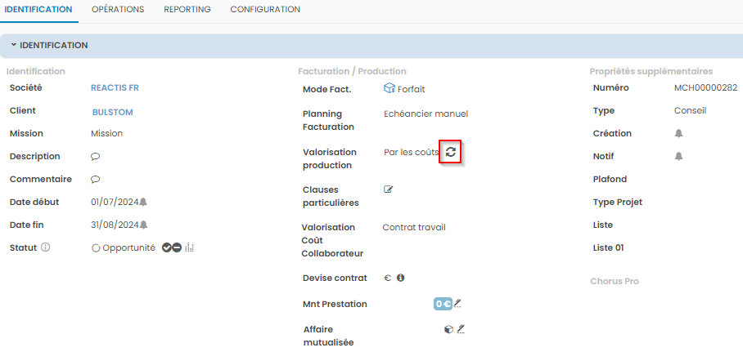Click the Création bell icon
The image size is (743, 352).
pos(678,134)
